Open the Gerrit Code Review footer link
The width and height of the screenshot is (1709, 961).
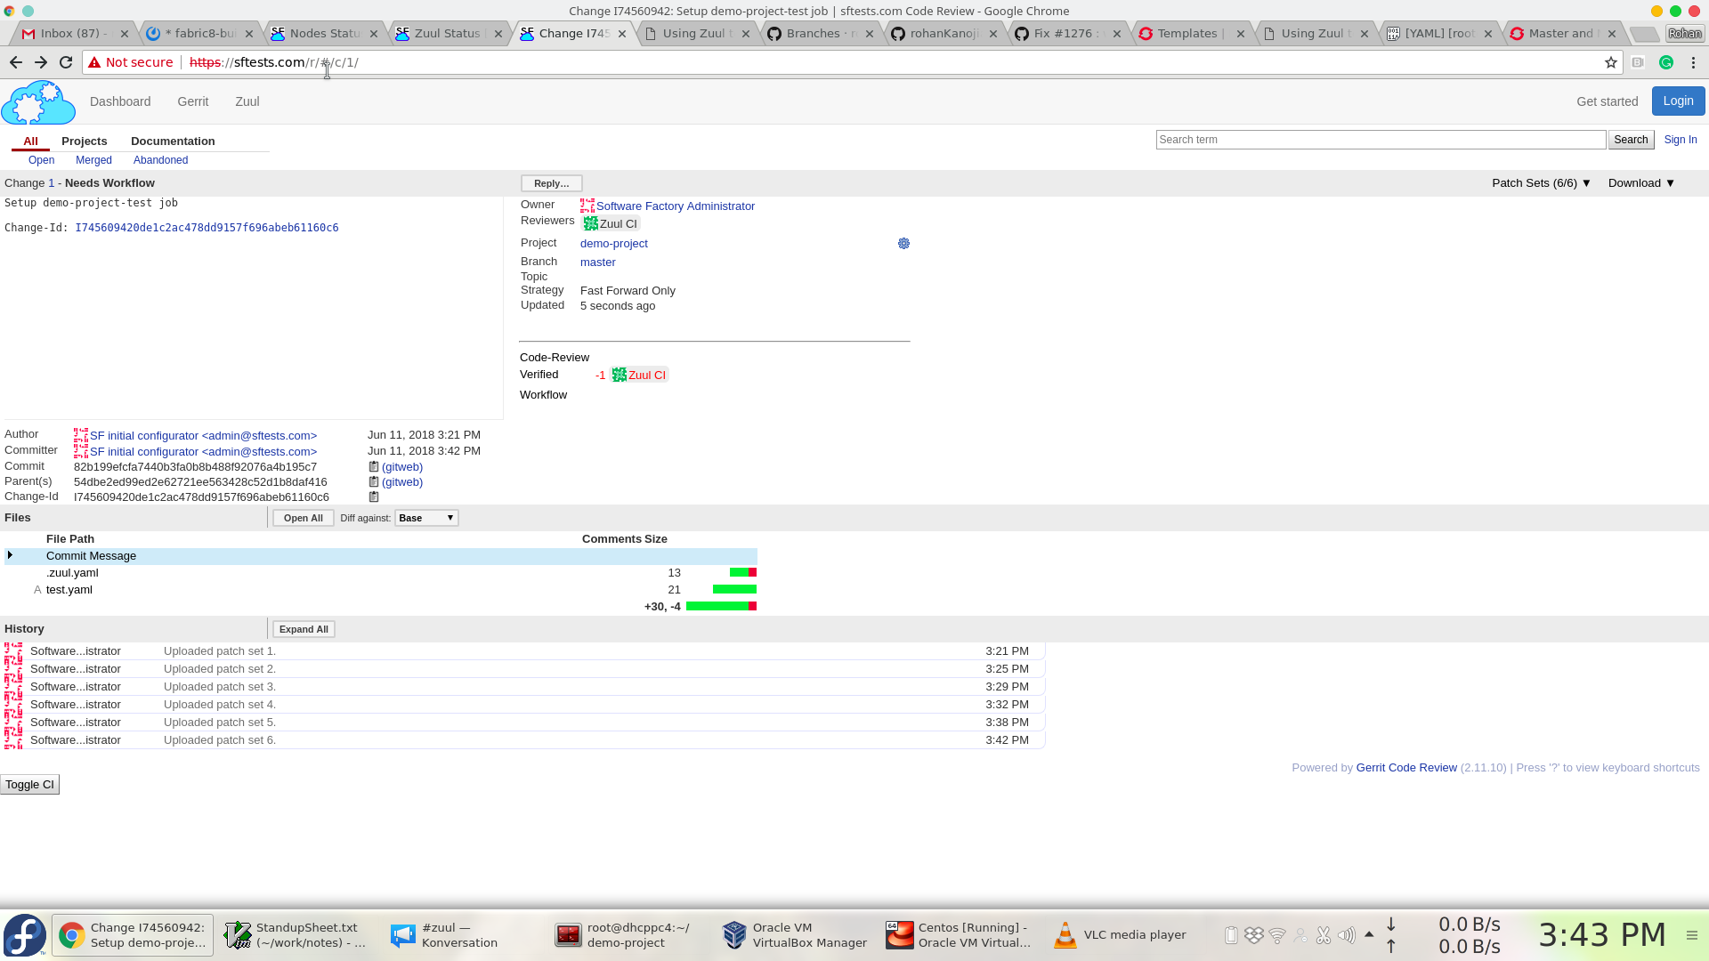(x=1406, y=768)
